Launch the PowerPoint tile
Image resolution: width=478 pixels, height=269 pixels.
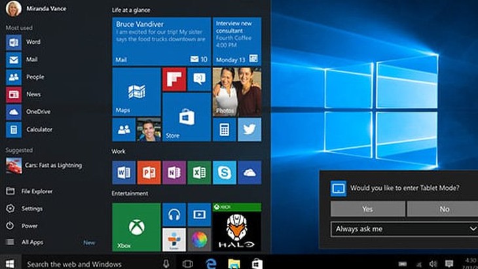(149, 173)
